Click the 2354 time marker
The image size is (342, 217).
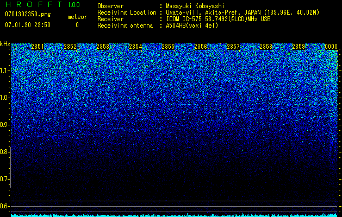pos(135,47)
